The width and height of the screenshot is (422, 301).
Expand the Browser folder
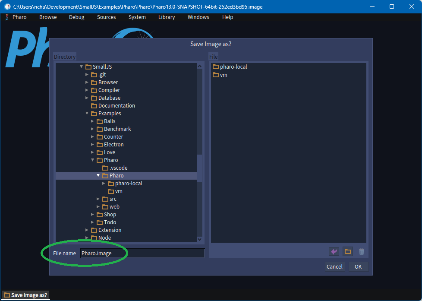(x=87, y=82)
